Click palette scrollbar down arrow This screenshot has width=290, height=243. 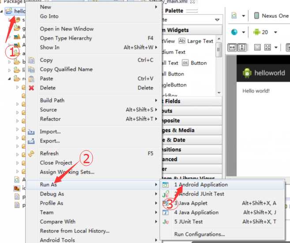point(219,93)
